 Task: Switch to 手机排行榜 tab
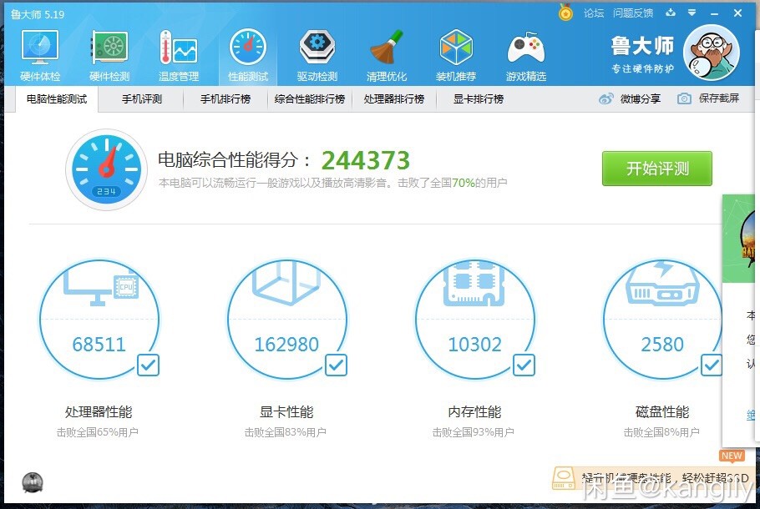click(x=225, y=99)
